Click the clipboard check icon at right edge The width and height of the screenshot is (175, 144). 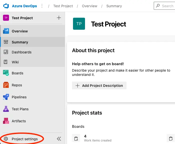click(x=171, y=139)
